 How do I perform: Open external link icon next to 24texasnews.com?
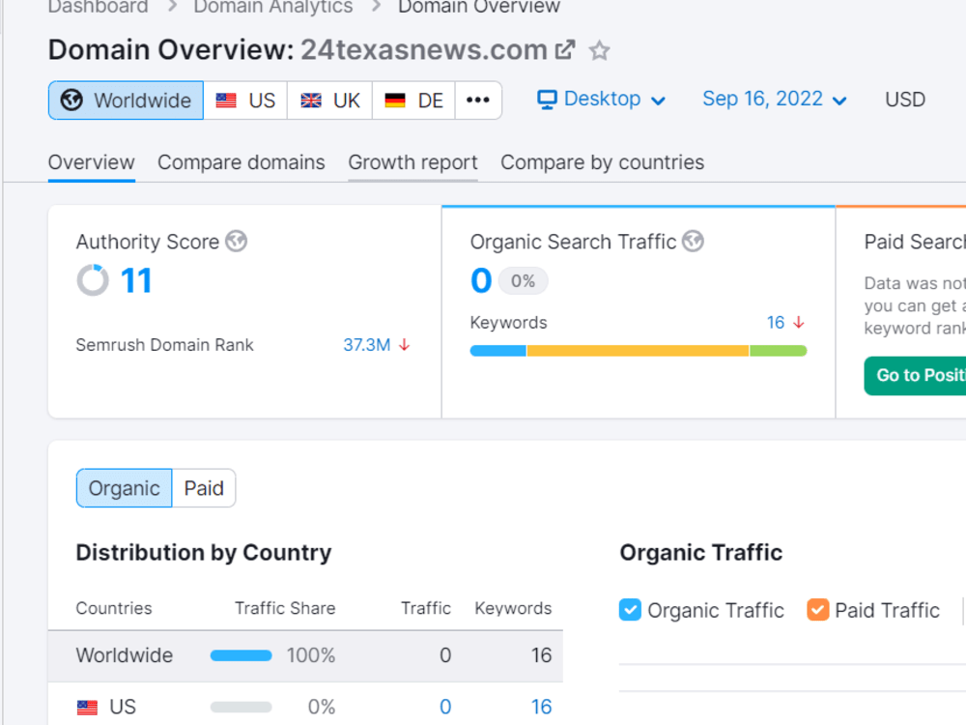click(x=565, y=50)
